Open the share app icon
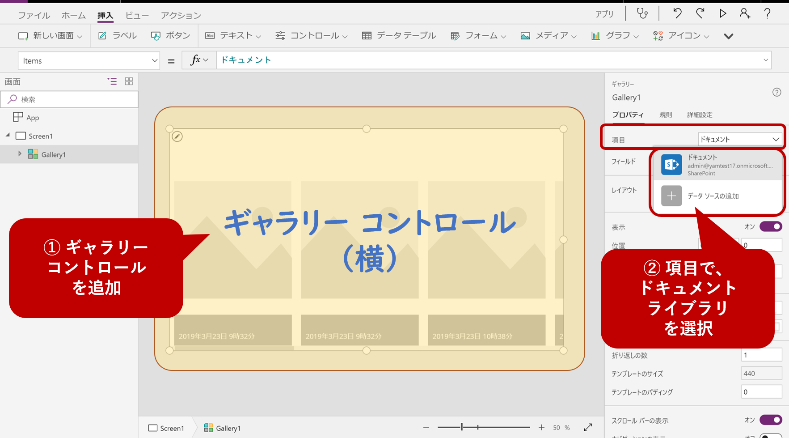Image resolution: width=789 pixels, height=438 pixels. tap(745, 13)
